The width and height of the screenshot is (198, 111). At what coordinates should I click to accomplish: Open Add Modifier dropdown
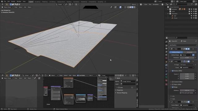183,45
